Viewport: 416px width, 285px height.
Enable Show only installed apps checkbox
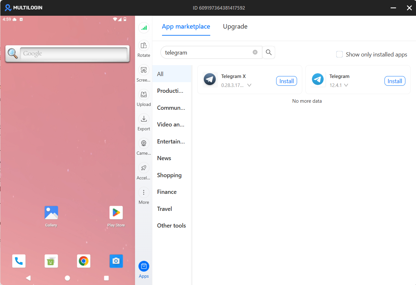339,55
